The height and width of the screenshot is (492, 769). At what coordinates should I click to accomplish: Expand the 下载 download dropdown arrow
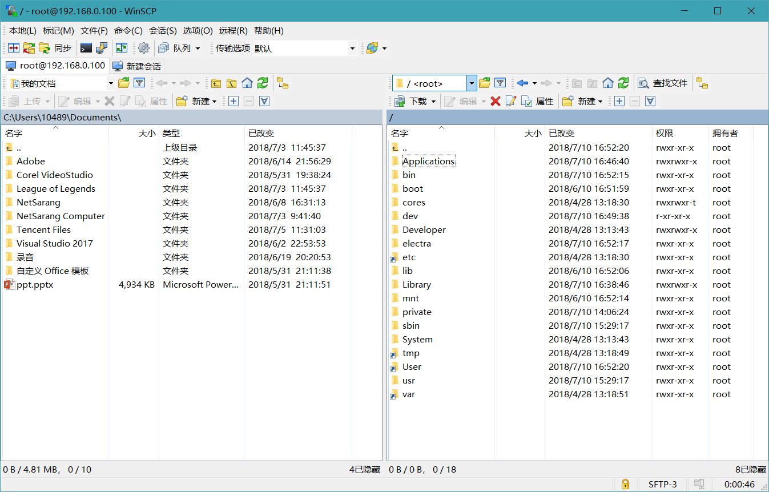pos(433,101)
